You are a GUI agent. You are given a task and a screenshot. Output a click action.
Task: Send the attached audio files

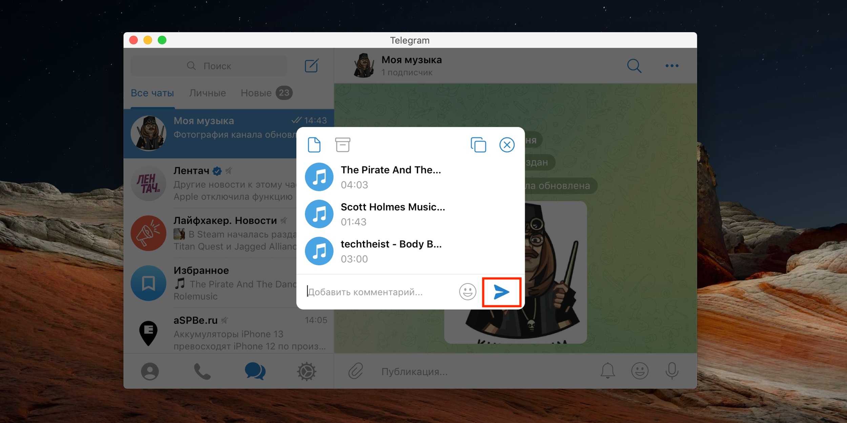click(501, 292)
